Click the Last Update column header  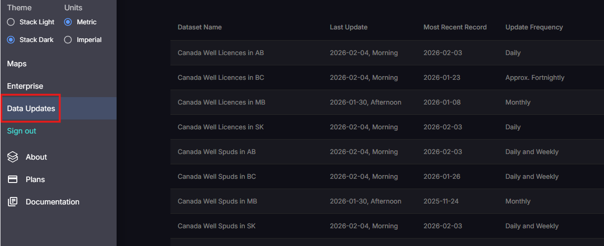click(348, 27)
